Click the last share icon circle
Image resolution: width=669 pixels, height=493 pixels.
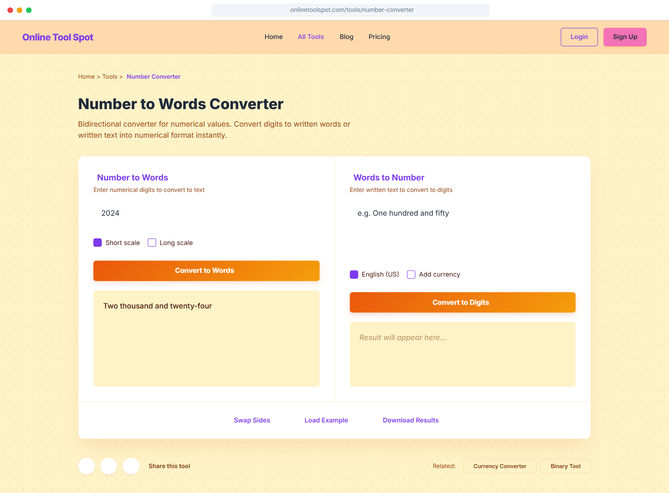point(131,466)
